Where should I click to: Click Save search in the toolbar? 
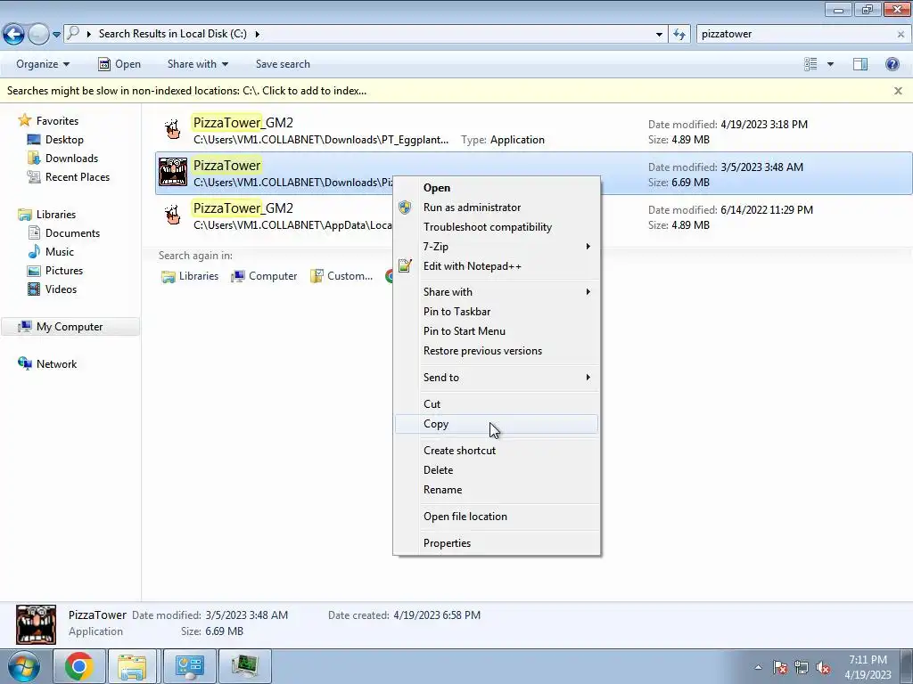[x=283, y=64]
